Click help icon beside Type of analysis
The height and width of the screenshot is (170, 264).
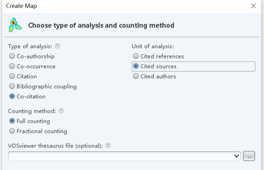[57, 46]
